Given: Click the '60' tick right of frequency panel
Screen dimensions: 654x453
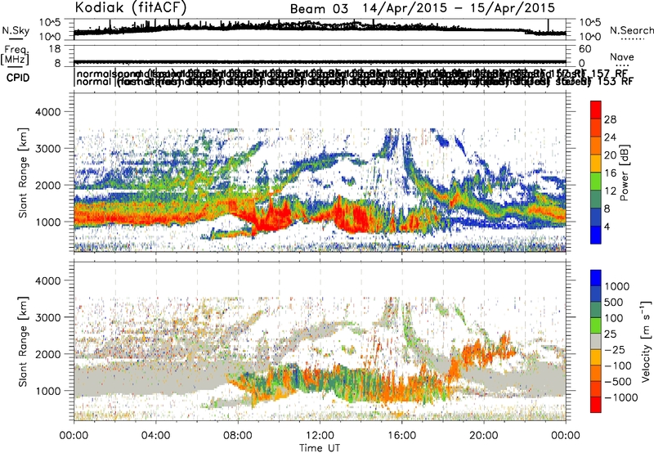Looking at the screenshot, I should [585, 49].
